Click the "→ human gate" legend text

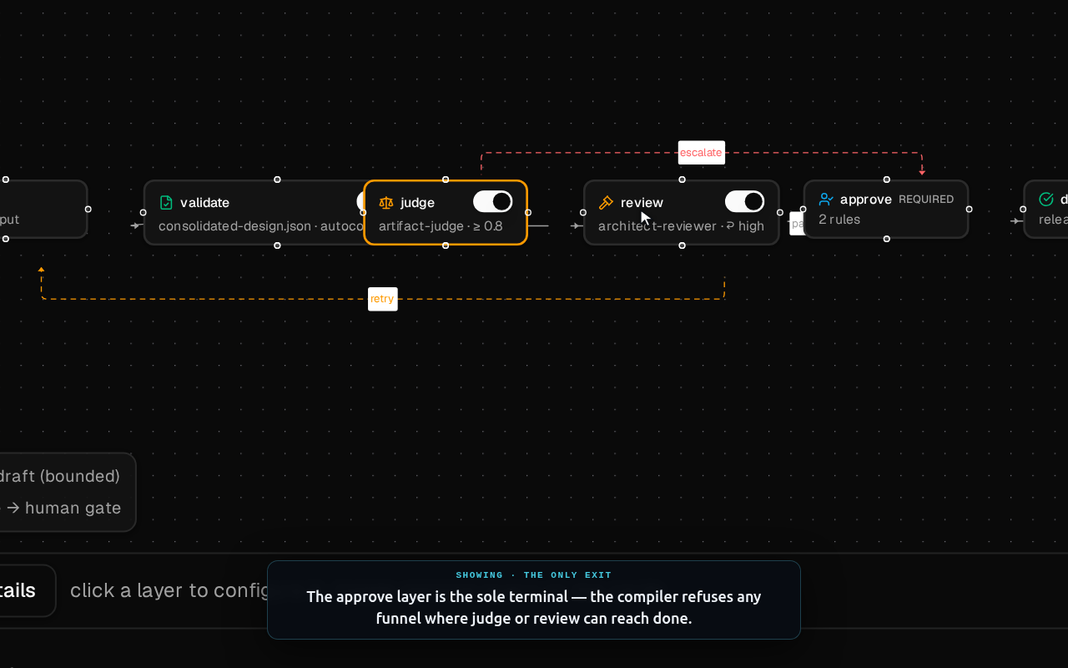[63, 508]
